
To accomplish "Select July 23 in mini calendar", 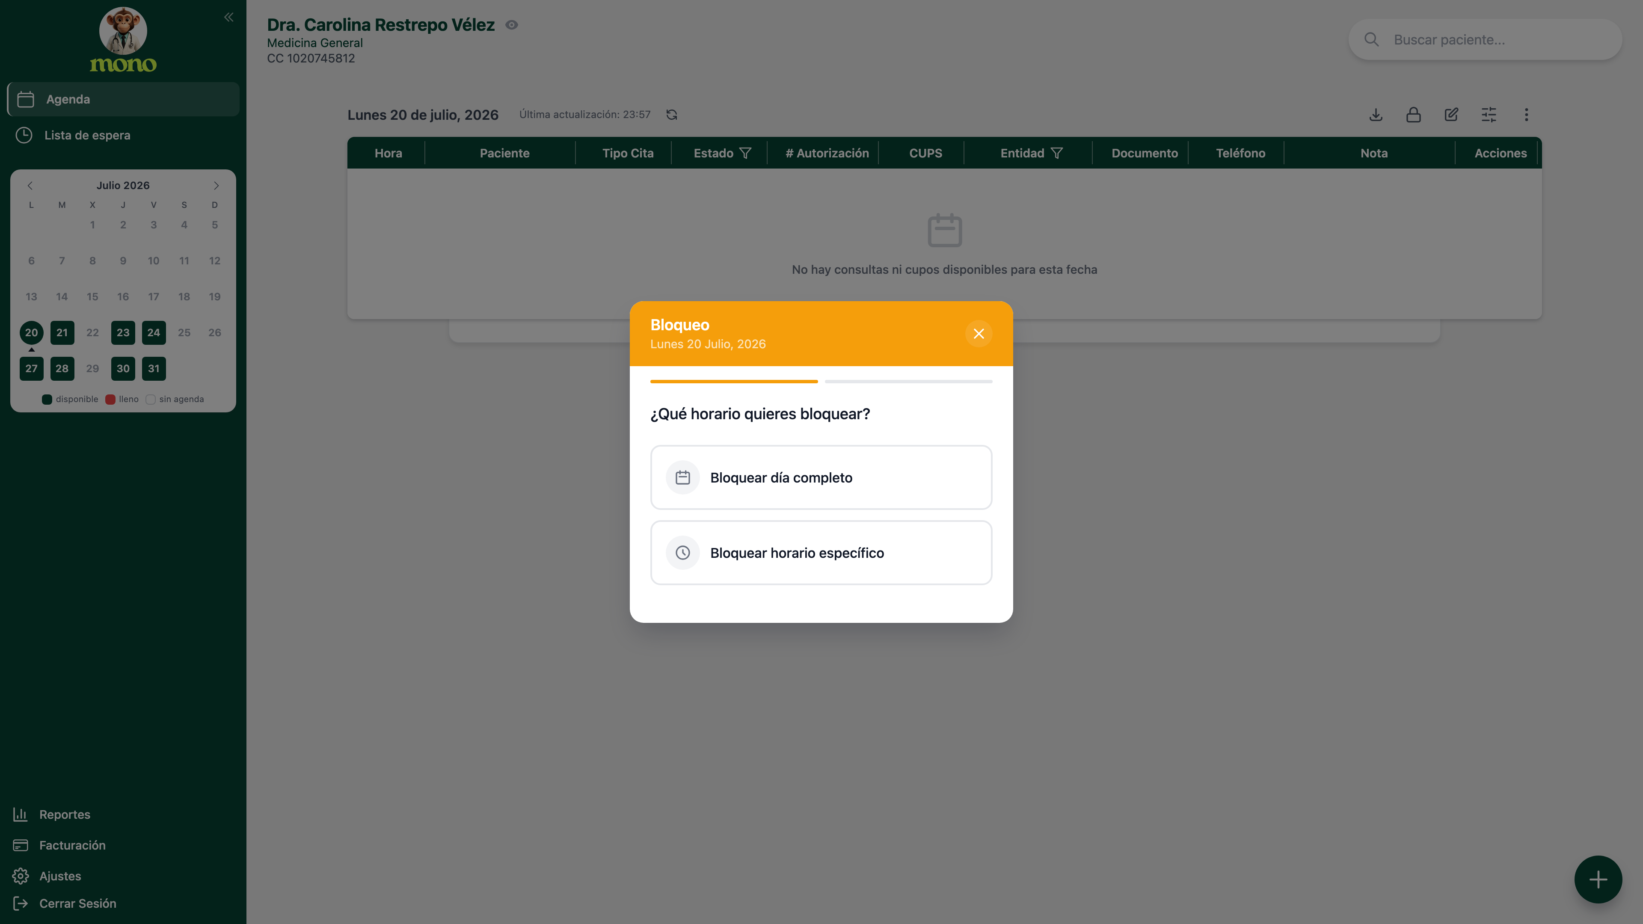I will tap(123, 333).
